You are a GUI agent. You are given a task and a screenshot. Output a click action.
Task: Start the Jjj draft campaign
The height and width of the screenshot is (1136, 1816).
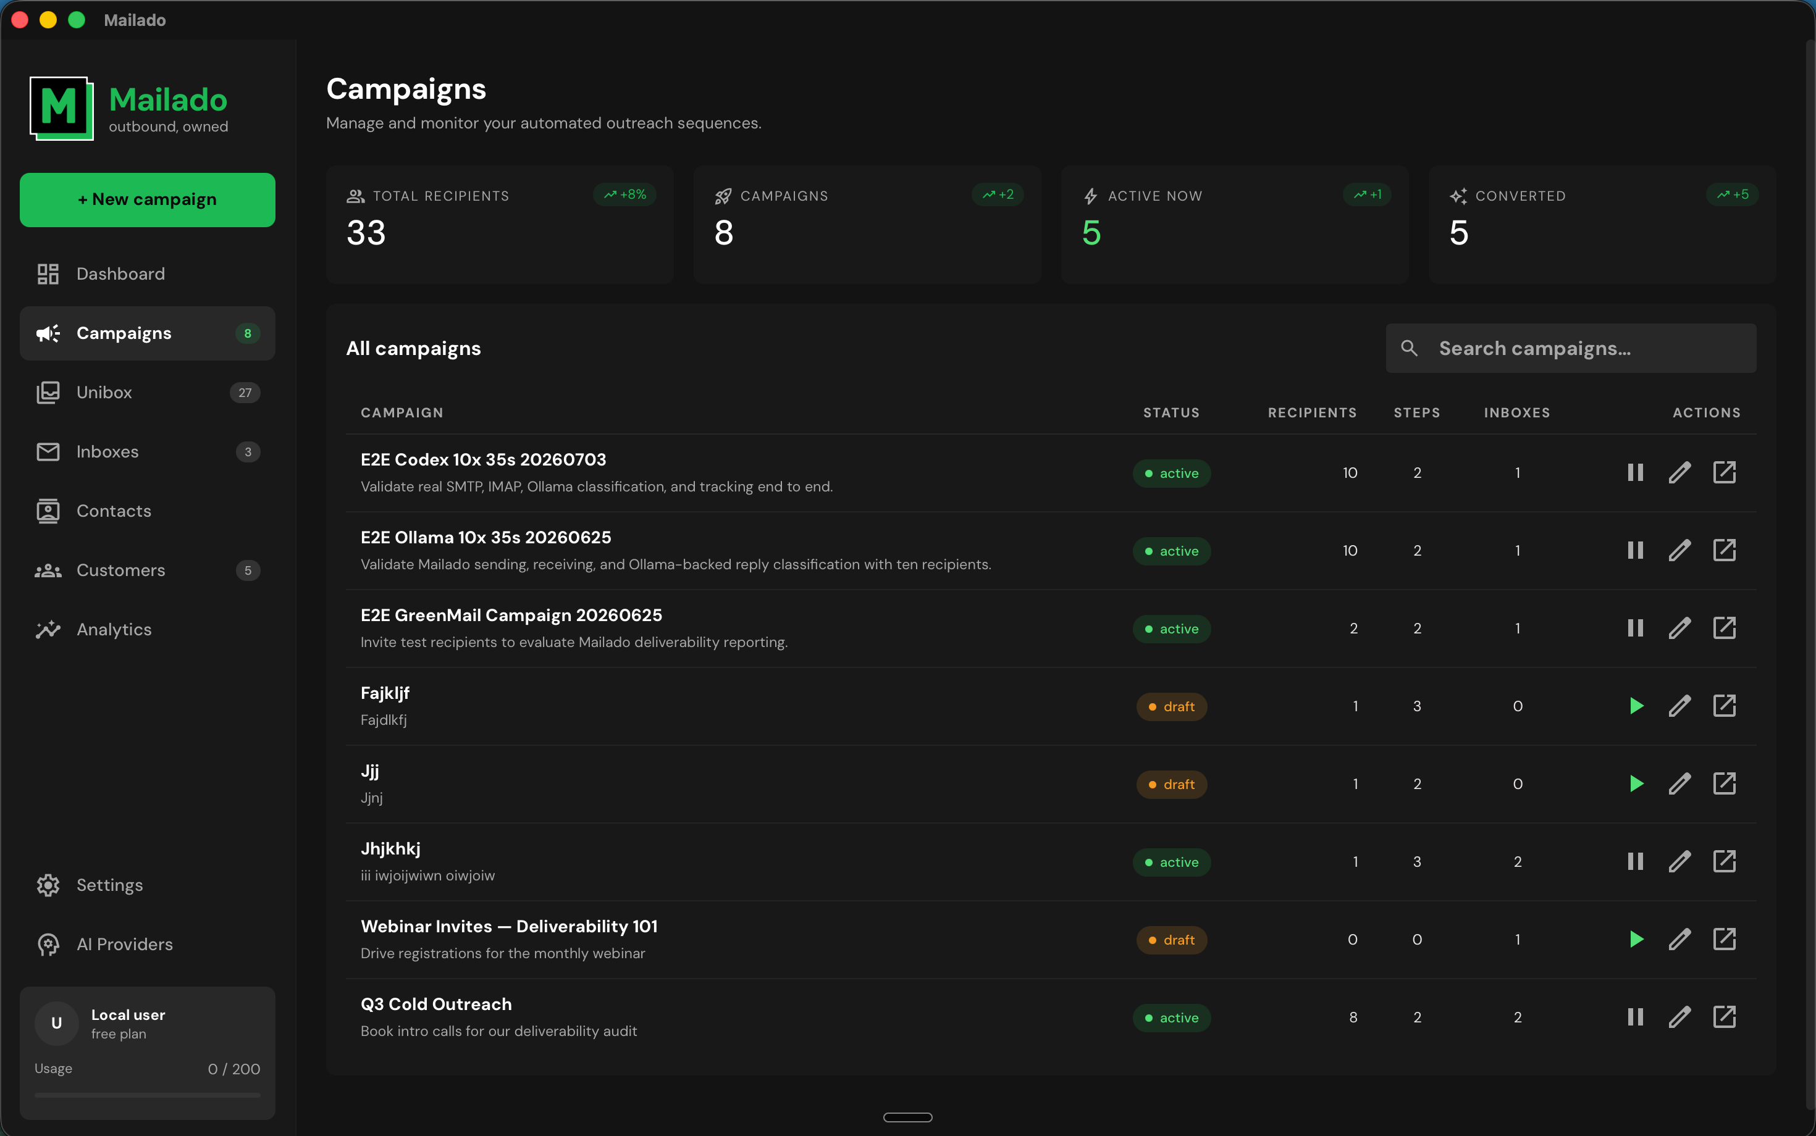click(1636, 783)
